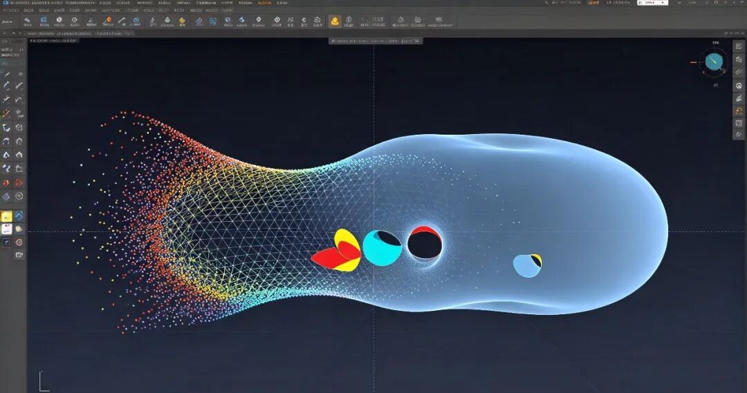Select the camera icon at bottom of left toolbox
Viewport: 747px width, 393px height.
(x=19, y=255)
